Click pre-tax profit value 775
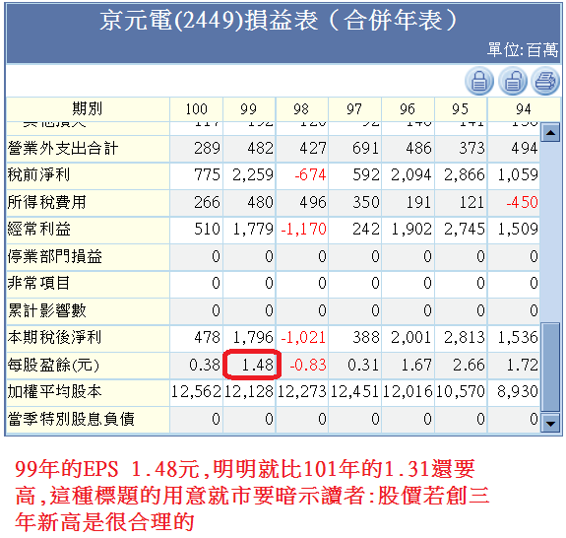Image resolution: width=566 pixels, height=538 pixels. coord(207,174)
